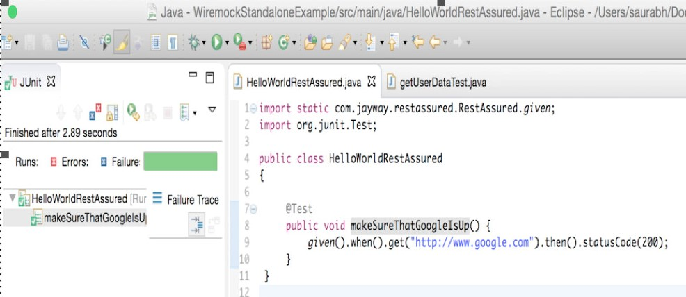The image size is (686, 297).
Task: Select the JUnit view tab
Action: coord(30,82)
